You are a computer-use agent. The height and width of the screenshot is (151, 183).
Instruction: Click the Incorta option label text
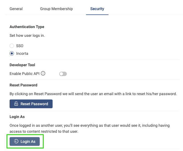tap(22, 53)
